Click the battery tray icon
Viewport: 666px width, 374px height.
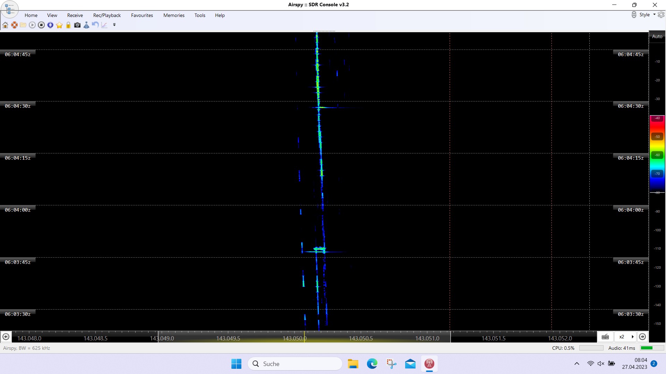coord(612,364)
